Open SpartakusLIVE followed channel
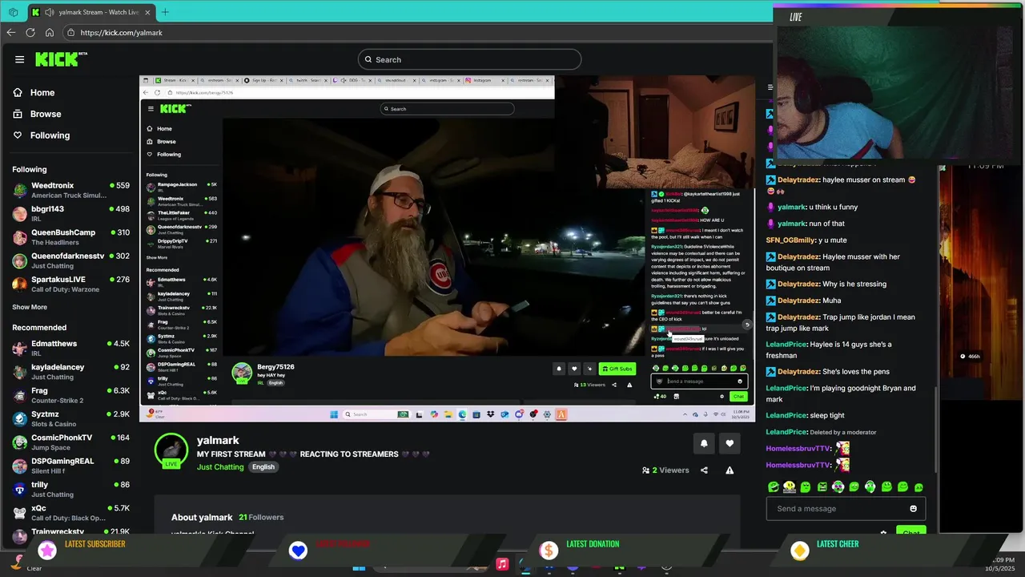The height and width of the screenshot is (577, 1025). pyautogui.click(x=70, y=284)
